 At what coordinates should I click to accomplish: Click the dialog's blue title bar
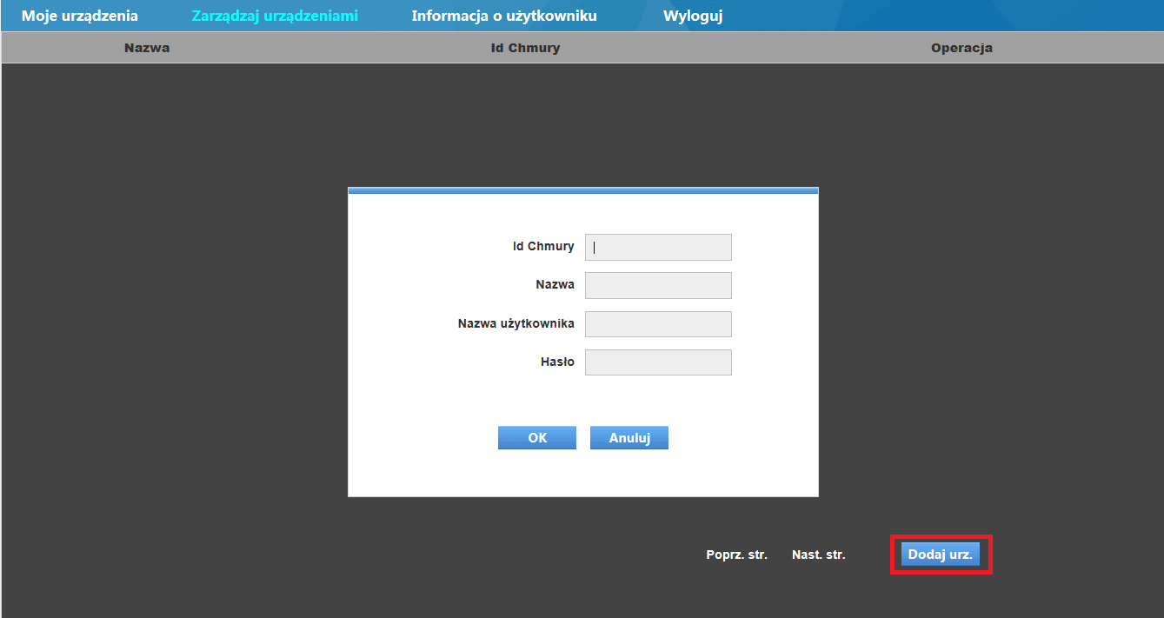[583, 190]
